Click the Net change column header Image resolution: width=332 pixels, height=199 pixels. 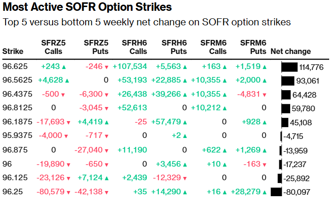click(291, 52)
